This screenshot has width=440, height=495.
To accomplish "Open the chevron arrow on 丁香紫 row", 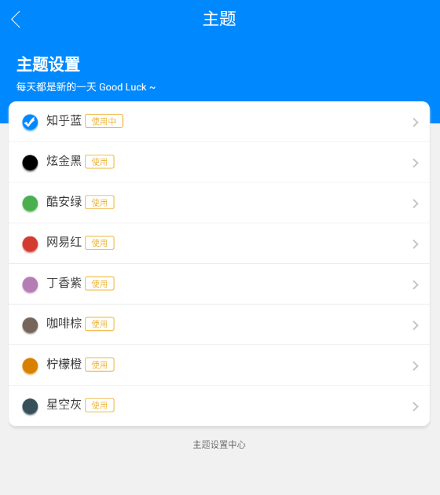I will 416,284.
